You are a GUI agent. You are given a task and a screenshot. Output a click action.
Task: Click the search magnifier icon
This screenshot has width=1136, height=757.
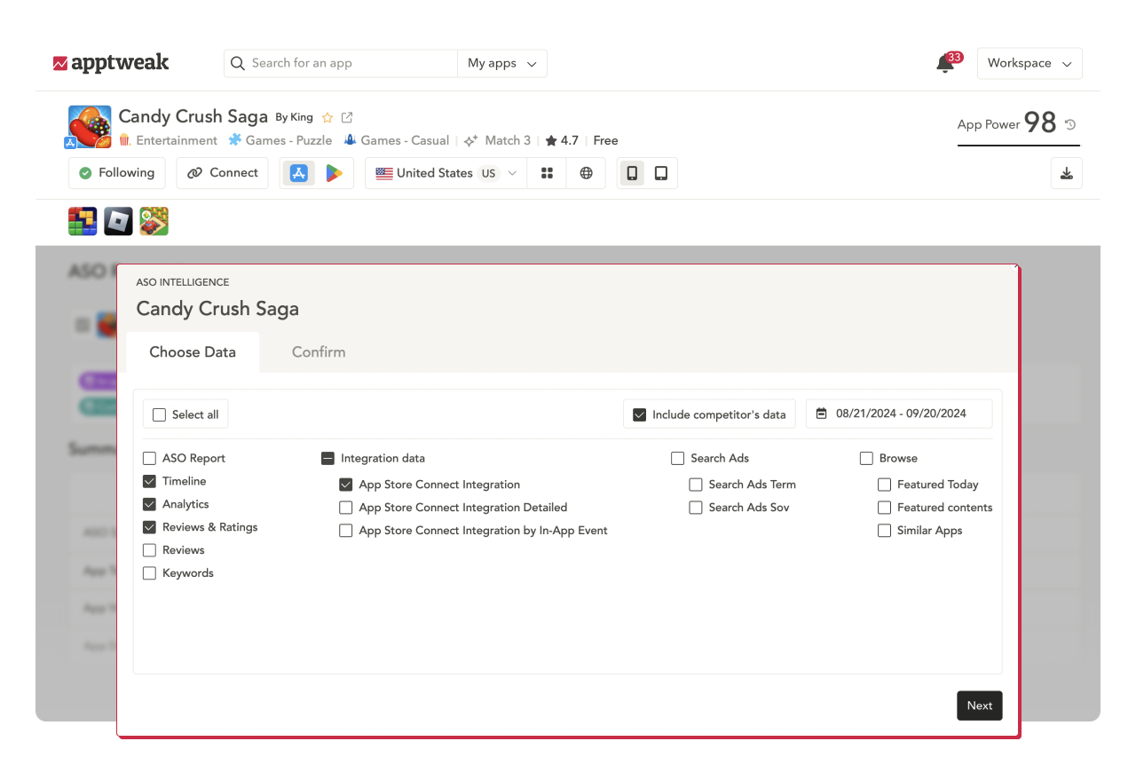237,63
